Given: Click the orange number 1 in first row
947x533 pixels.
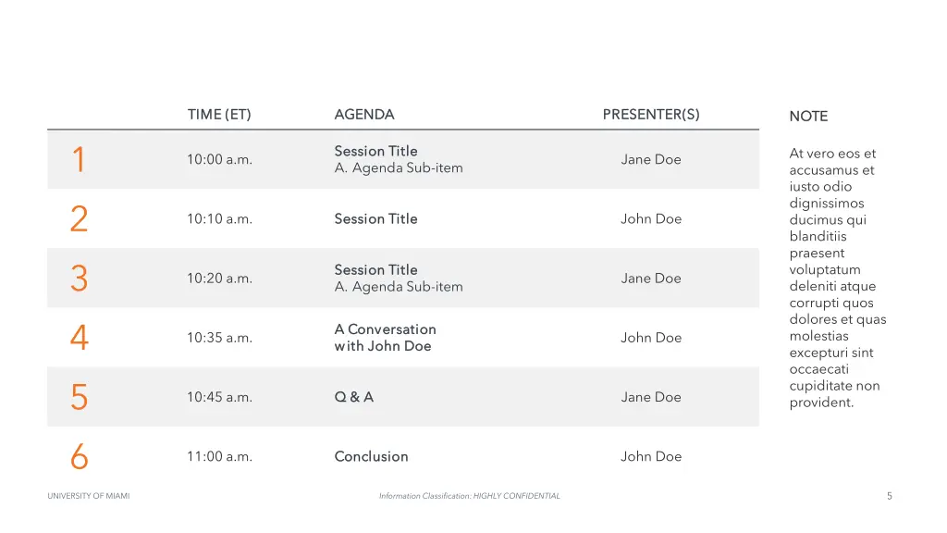Looking at the screenshot, I should (x=79, y=159).
